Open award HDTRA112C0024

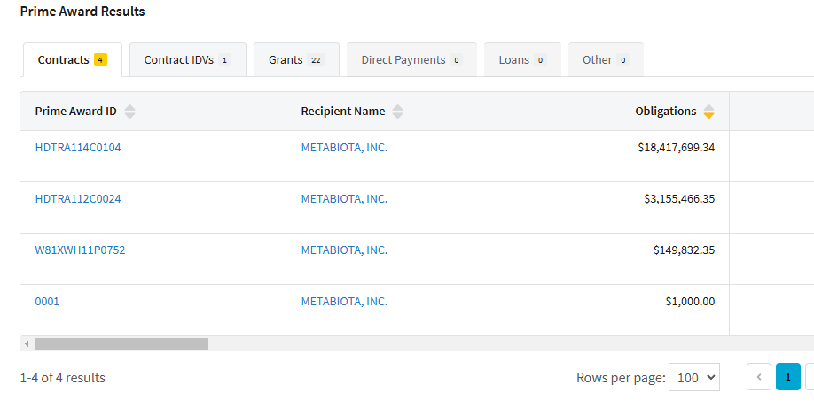tap(78, 199)
